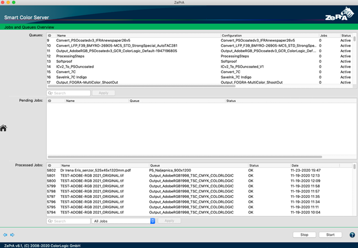Sort queues by the Name column header
The height and width of the screenshot is (248, 358).
(x=138, y=36)
